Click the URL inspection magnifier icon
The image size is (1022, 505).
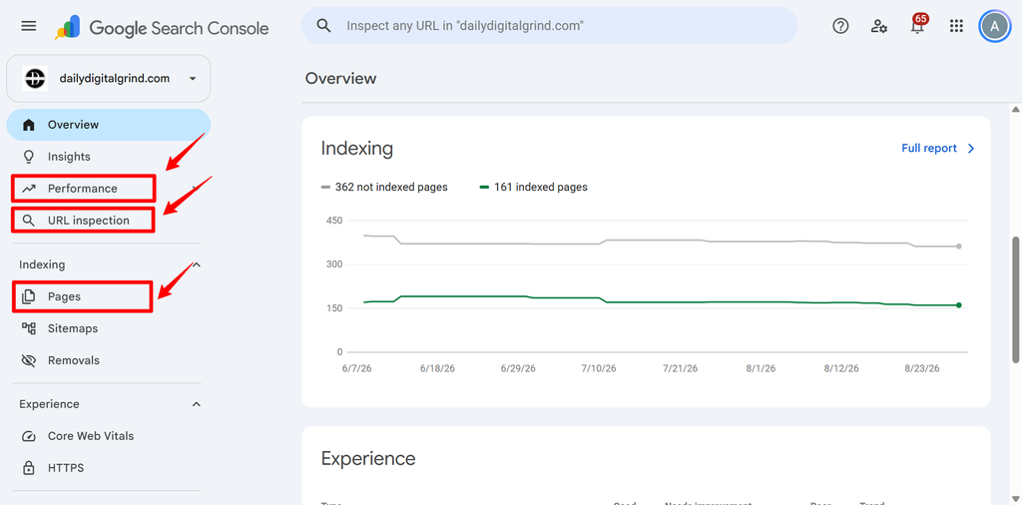click(x=29, y=221)
